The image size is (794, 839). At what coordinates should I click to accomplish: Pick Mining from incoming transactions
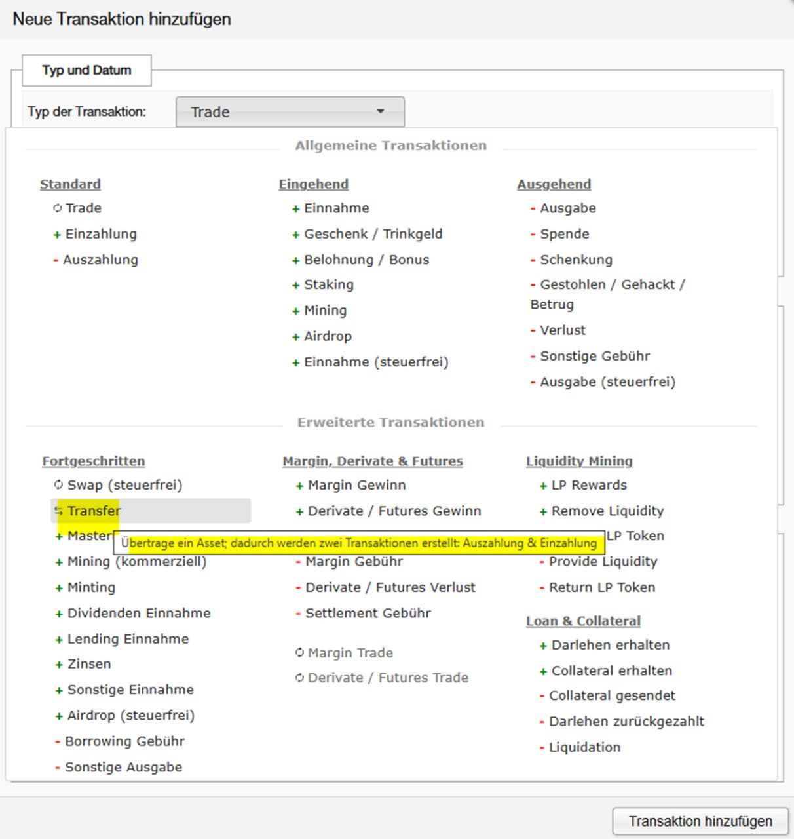(x=325, y=311)
